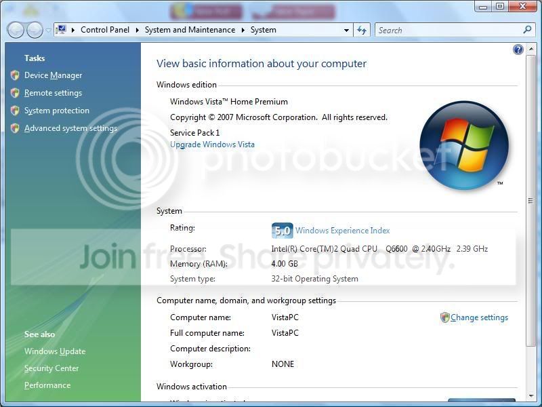Click the Forward navigation arrow button
Screen dimensions: 542x407
tap(35, 30)
